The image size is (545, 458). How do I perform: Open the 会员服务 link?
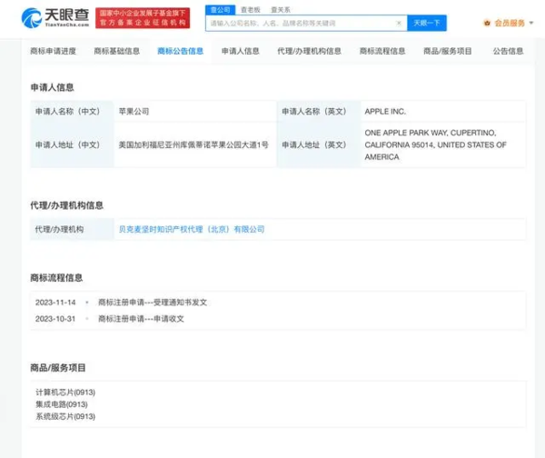click(510, 24)
